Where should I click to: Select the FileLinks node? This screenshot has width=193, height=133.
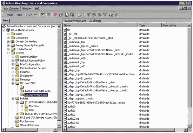pos(25,72)
